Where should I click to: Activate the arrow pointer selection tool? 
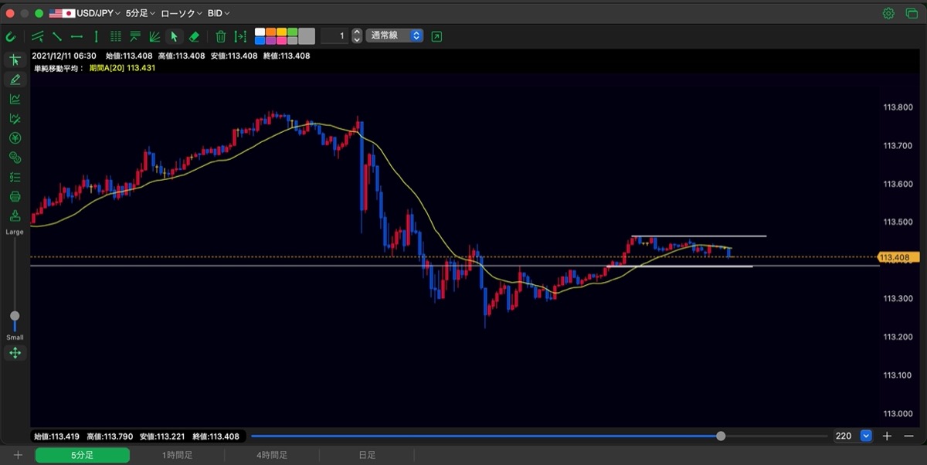tap(175, 36)
